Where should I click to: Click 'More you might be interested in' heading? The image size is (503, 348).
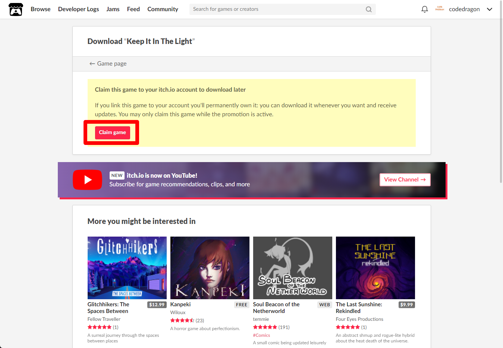pos(141,221)
